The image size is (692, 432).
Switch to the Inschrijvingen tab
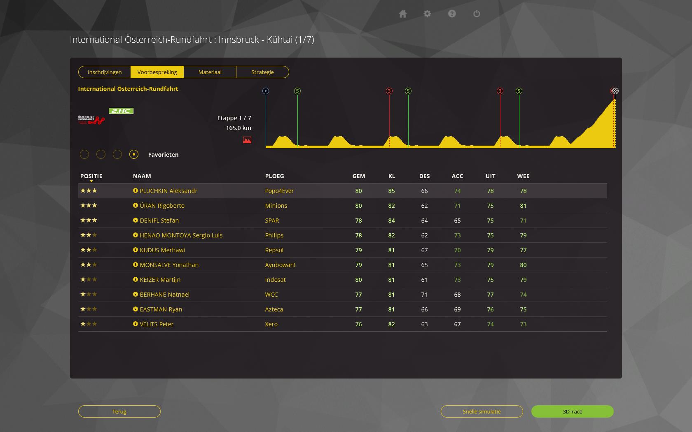[105, 72]
